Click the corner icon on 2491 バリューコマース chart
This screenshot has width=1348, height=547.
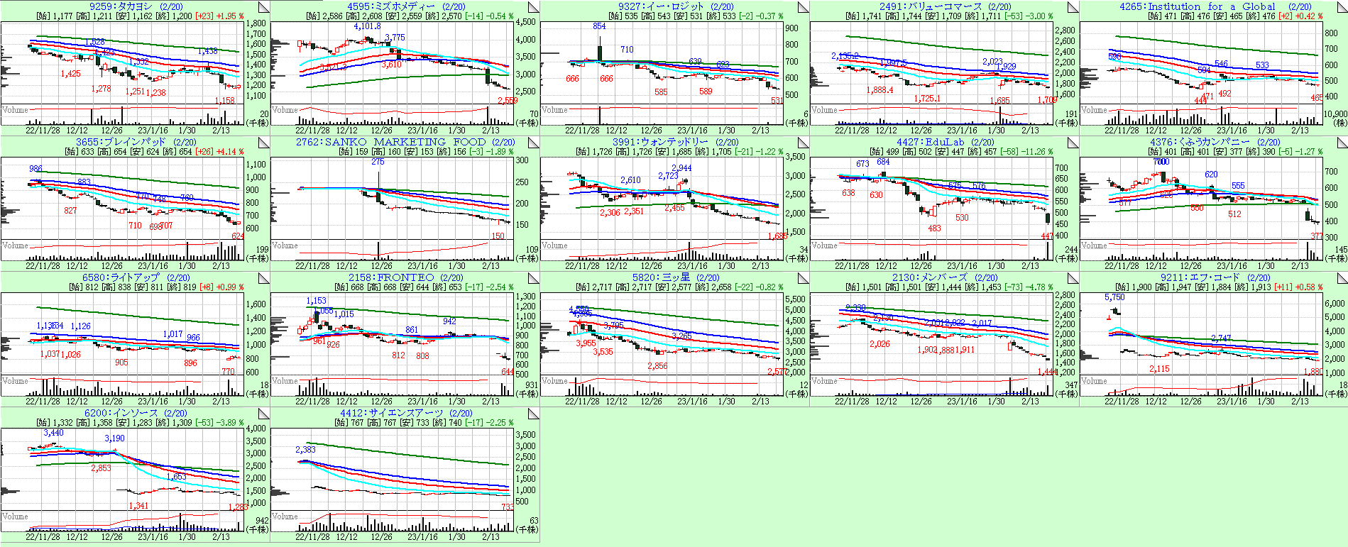pos(1073,7)
